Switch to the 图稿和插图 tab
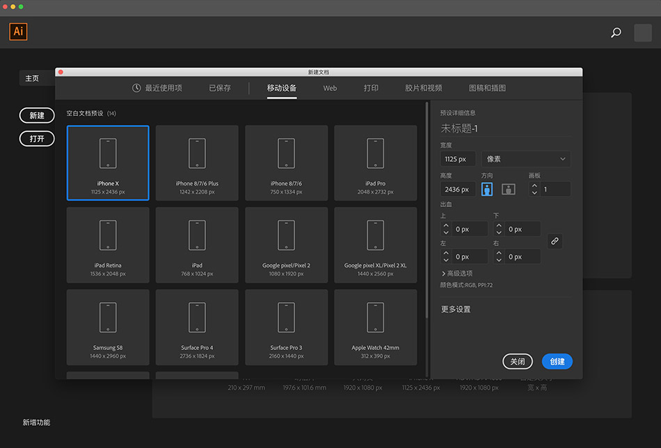This screenshot has height=448, width=661. pos(487,88)
